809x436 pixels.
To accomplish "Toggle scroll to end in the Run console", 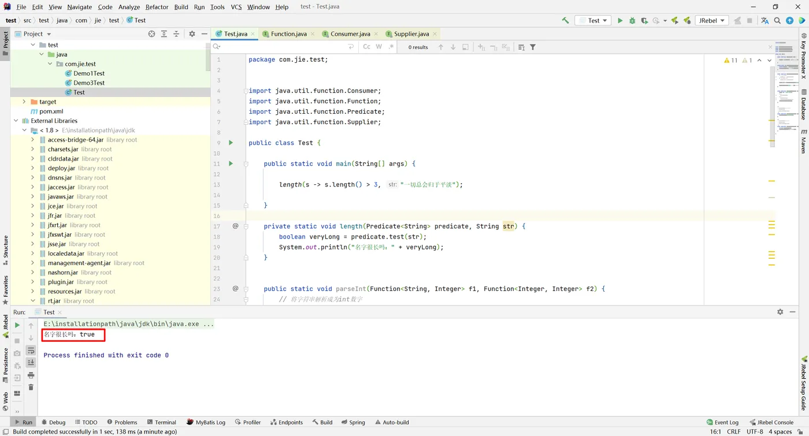I will [31, 363].
